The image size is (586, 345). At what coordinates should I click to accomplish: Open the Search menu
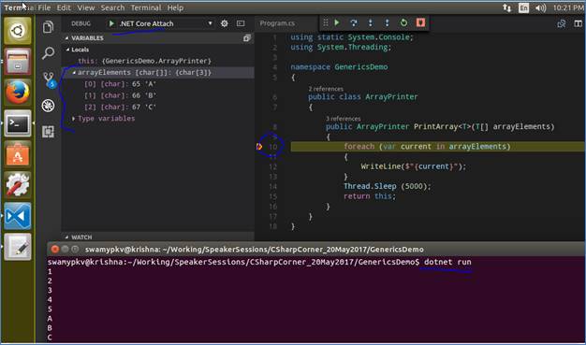click(112, 7)
